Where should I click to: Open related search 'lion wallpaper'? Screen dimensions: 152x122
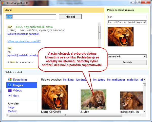[116, 80]
